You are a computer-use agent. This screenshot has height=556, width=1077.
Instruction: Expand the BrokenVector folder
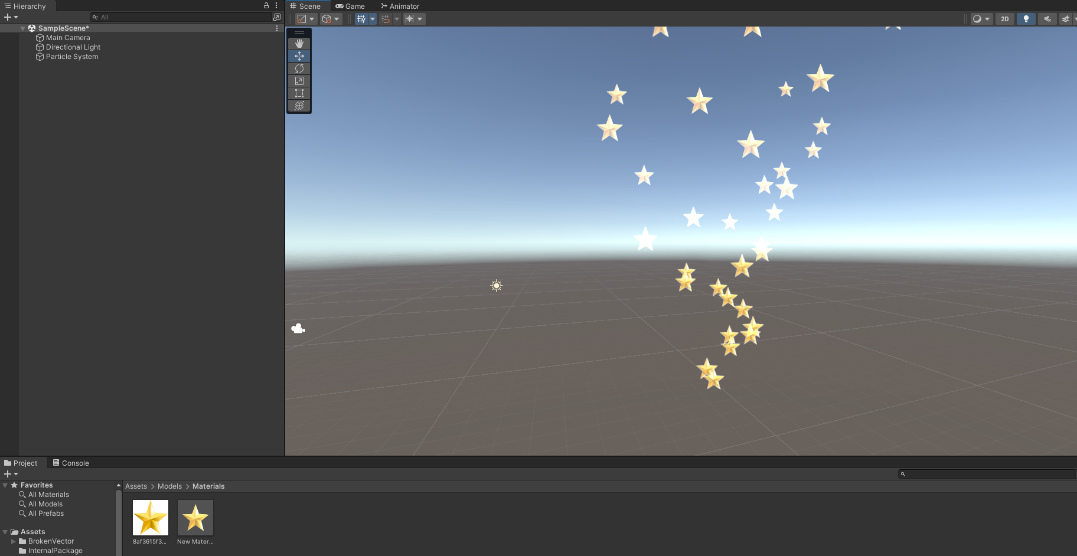pos(14,541)
